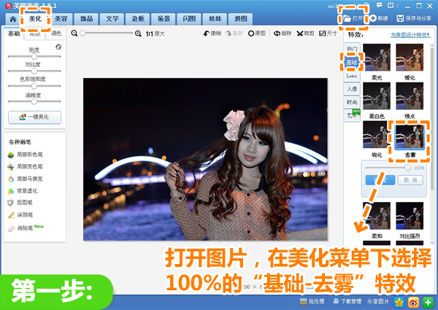438x310 pixels.
Task: Click the 撤销 undo button
Action: [x=212, y=34]
